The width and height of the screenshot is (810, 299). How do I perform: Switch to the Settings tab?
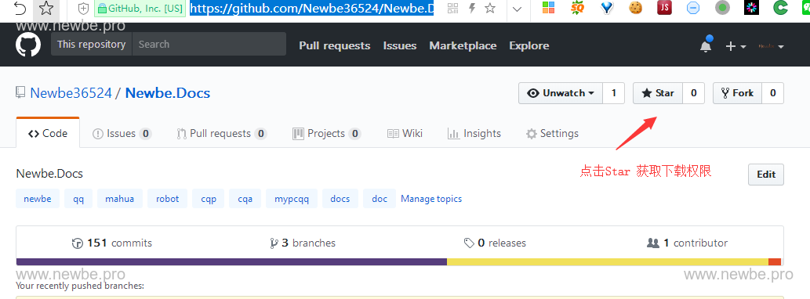[x=552, y=134]
